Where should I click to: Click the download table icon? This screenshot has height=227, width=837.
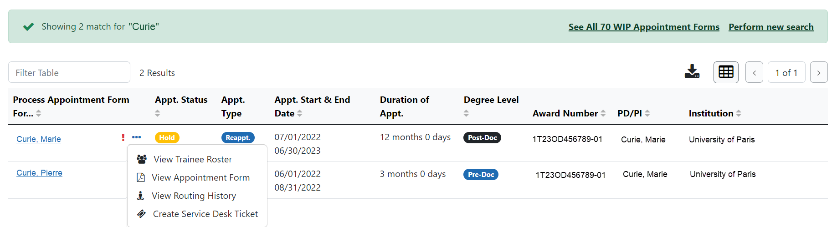(x=692, y=71)
